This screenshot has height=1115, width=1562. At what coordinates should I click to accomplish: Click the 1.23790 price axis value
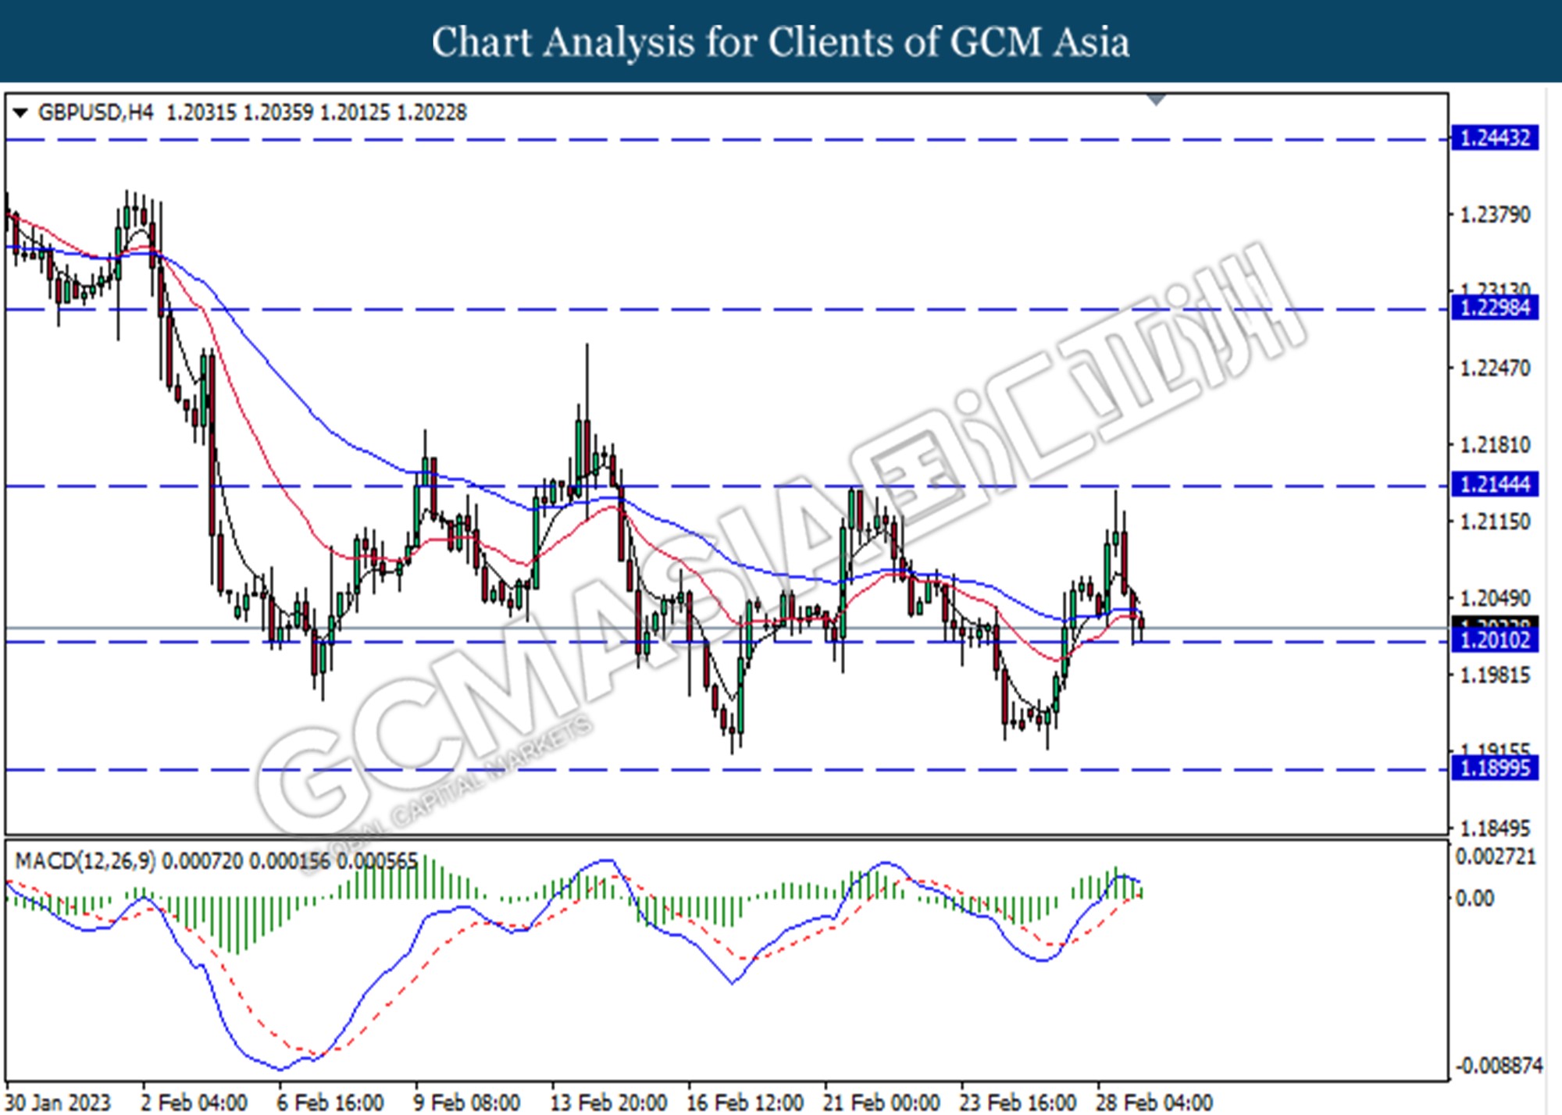click(1495, 214)
